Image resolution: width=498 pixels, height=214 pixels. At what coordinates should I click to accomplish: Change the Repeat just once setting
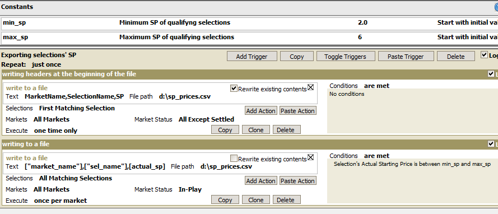pos(46,64)
